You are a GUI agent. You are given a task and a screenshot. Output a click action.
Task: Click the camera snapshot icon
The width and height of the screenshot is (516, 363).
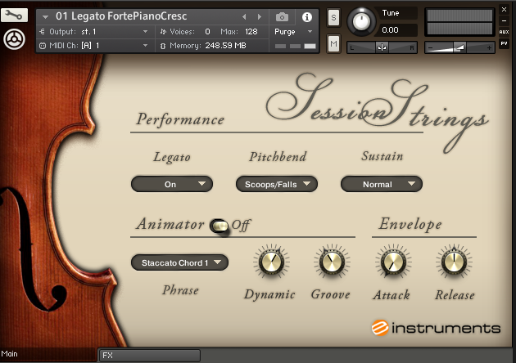(x=282, y=16)
